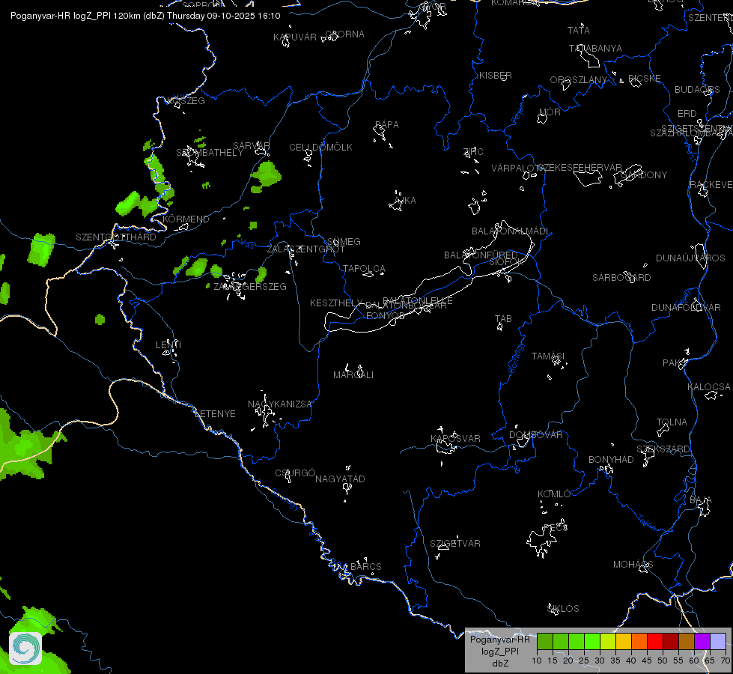Select the CSORNA city label

click(x=345, y=34)
